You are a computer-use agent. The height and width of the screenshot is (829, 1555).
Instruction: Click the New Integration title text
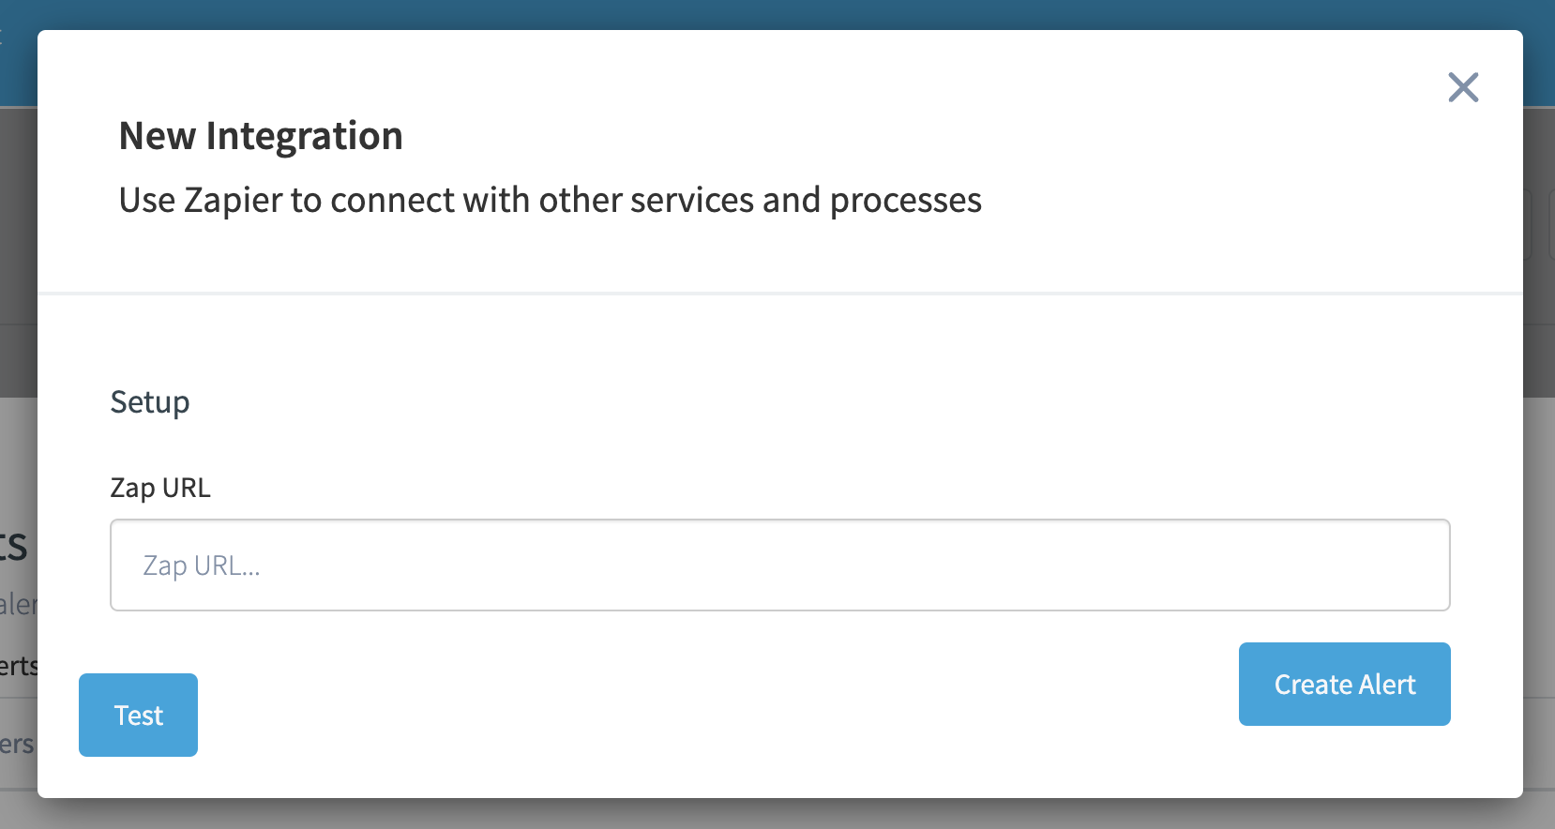(x=261, y=136)
